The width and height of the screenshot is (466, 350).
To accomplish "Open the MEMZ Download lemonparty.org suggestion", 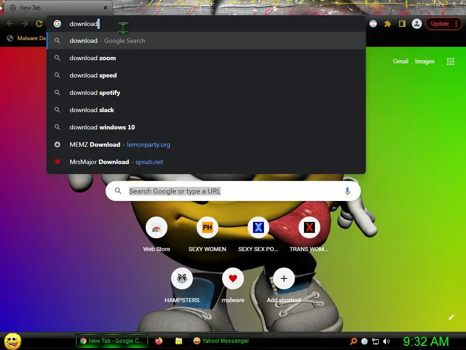I will coord(206,144).
